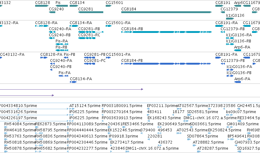260x153 pixels.
Task: Open protein CG9240-PB
Action: [61, 67]
